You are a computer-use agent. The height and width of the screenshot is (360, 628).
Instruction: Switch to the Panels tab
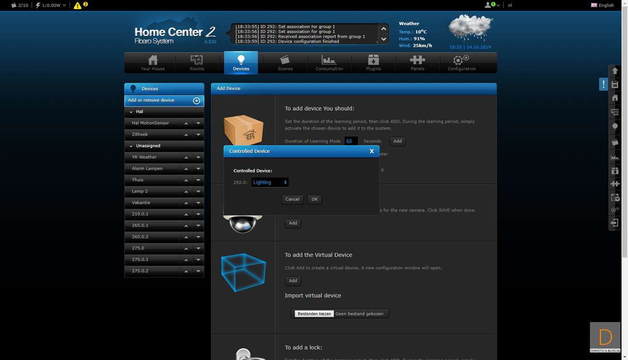417,63
